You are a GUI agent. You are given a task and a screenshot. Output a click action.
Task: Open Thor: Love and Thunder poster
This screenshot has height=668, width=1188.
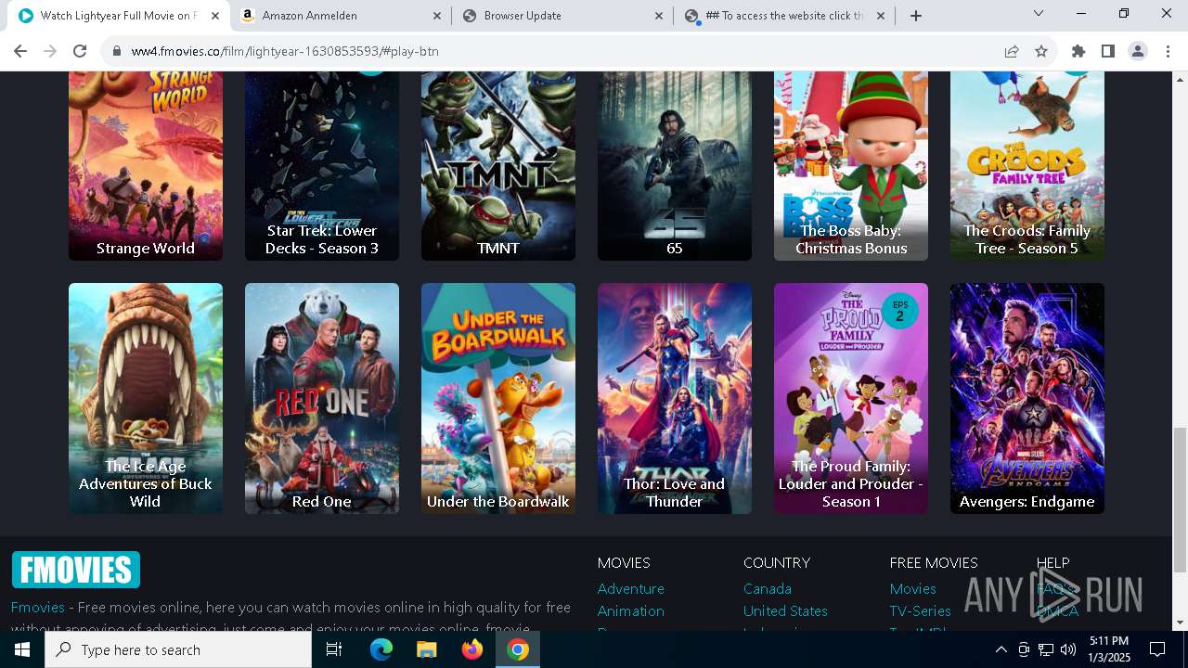coord(675,398)
